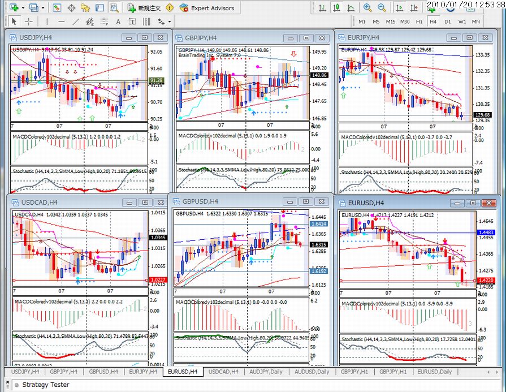Switch to the USDCAD,H4 bottom tab
506x392 pixels.
pyautogui.click(x=223, y=372)
